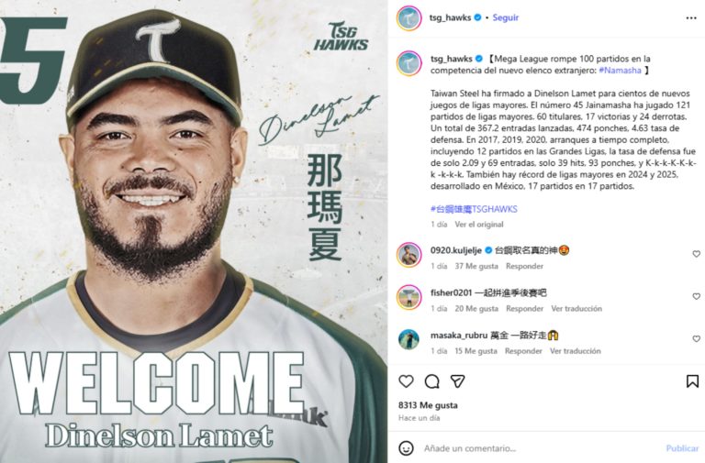
Task: Follow tsg_hawks with Seguir link
Action: pyautogui.click(x=506, y=17)
